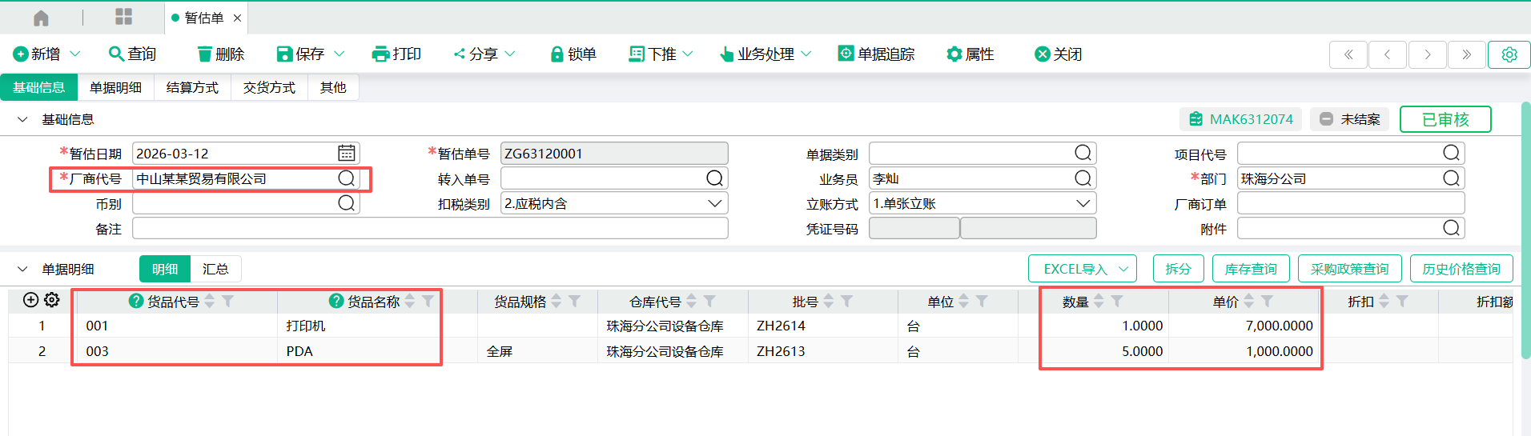This screenshot has height=436, width=1531.
Task: Go to the previous record arrow
Action: [x=1388, y=54]
